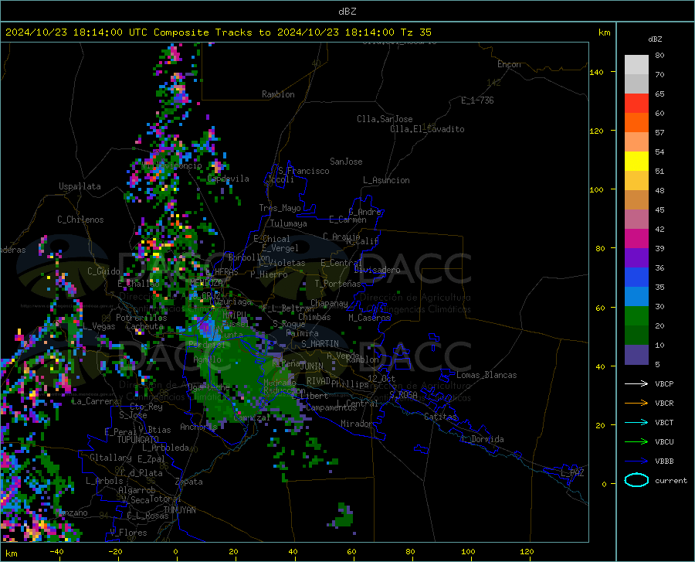695x562 pixels.
Task: Click the Anchoris place label
Action: pyautogui.click(x=198, y=427)
